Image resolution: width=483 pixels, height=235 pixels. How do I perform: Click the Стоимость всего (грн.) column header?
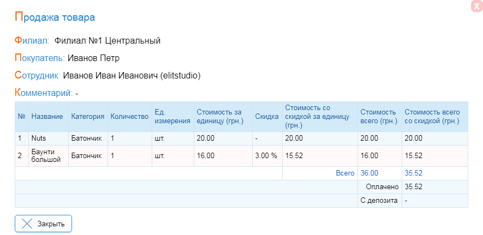[x=379, y=117]
